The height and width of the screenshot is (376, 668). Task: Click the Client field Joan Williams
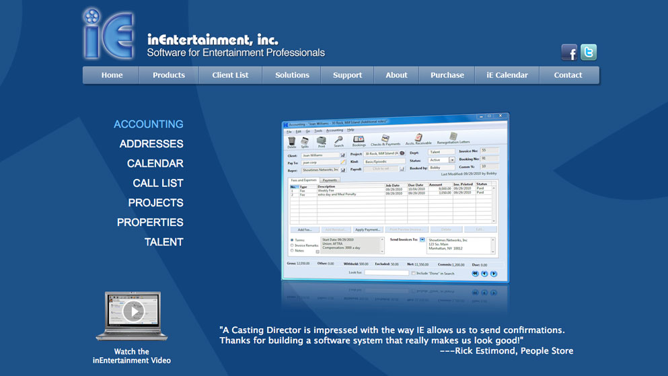pos(320,155)
